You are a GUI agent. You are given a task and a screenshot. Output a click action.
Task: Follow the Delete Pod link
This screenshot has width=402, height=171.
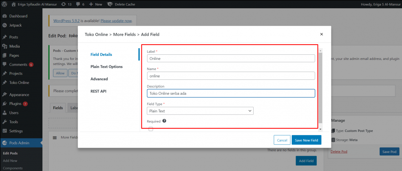tap(339, 151)
